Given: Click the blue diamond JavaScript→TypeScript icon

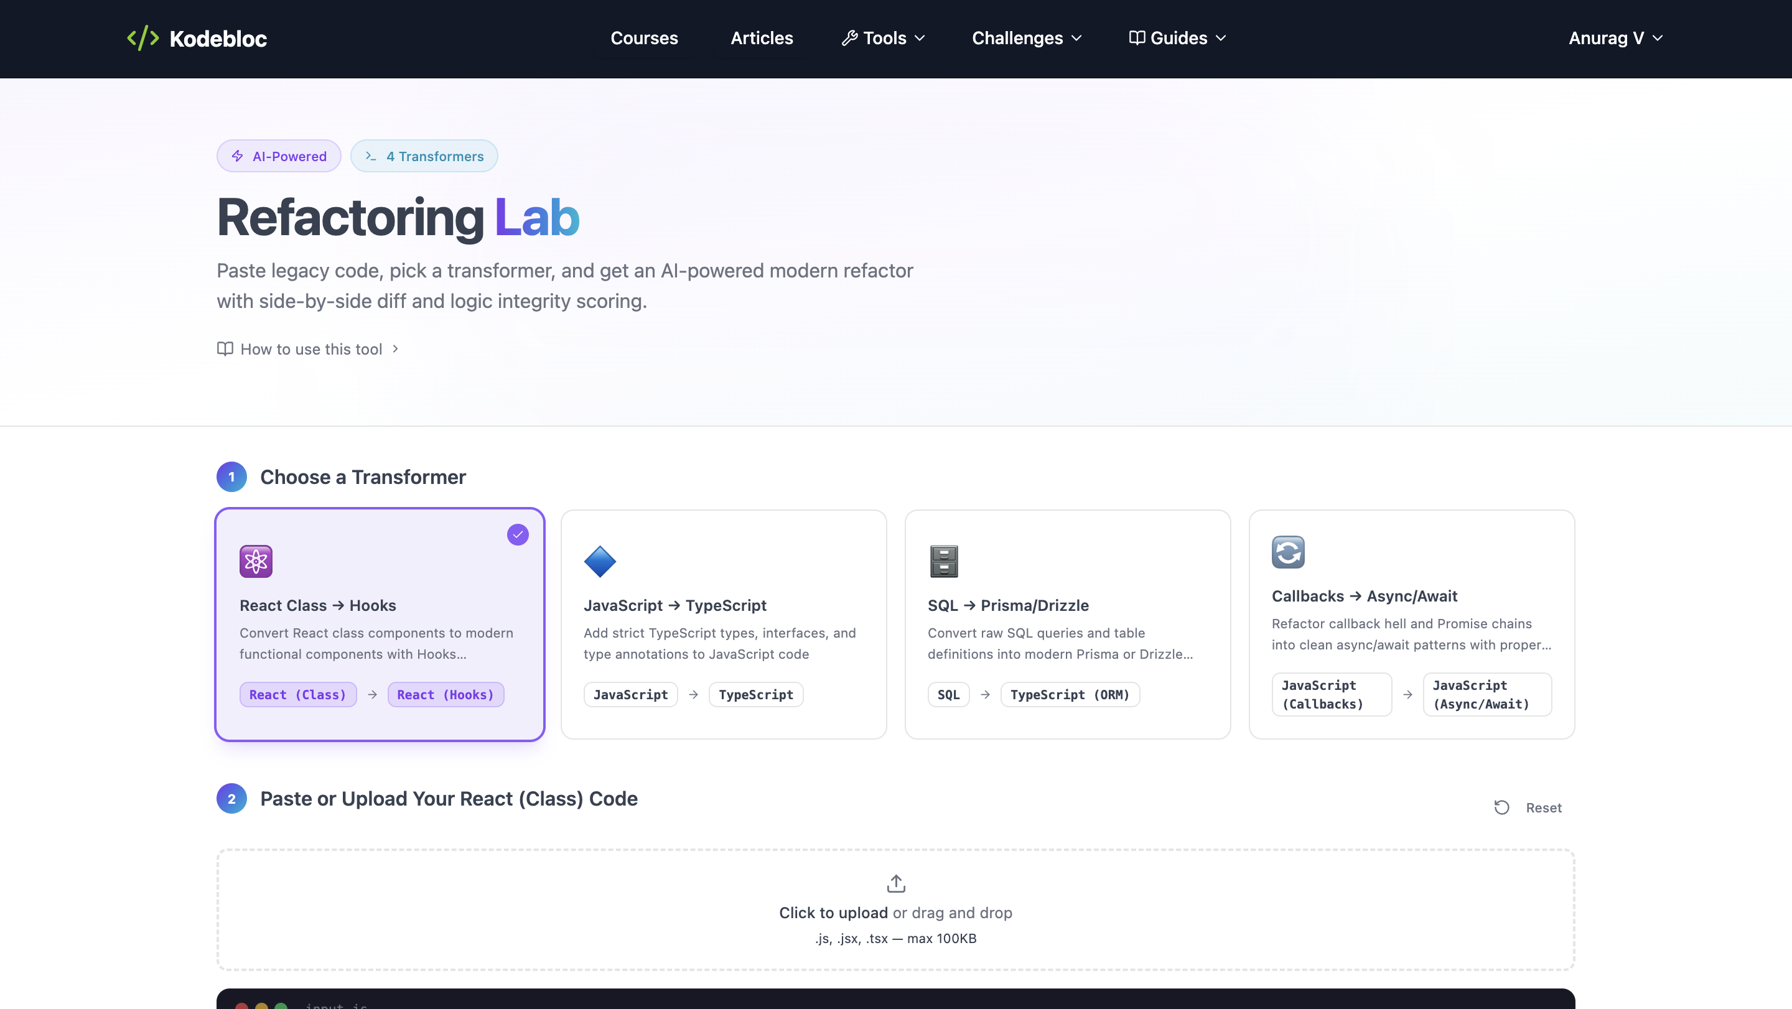Looking at the screenshot, I should pyautogui.click(x=600, y=561).
